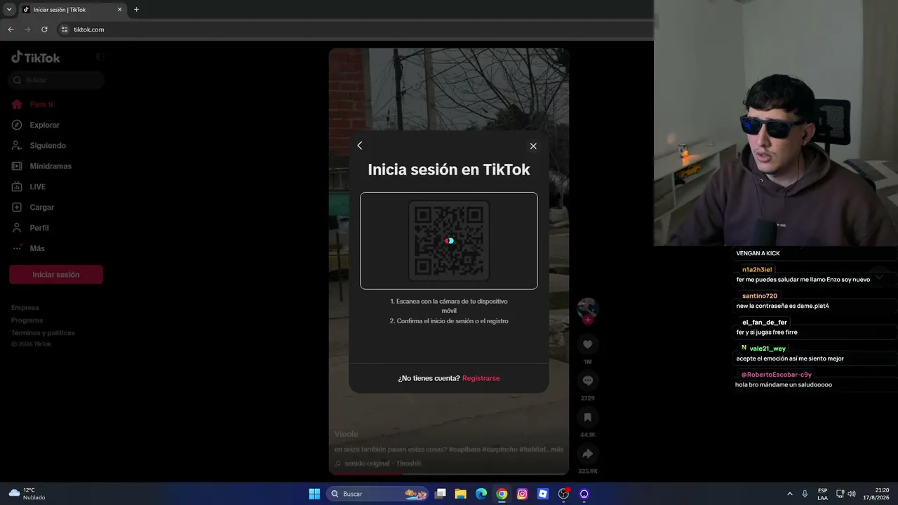898x505 pixels.
Task: Switch to Google Chrome on the taskbar
Action: (502, 494)
